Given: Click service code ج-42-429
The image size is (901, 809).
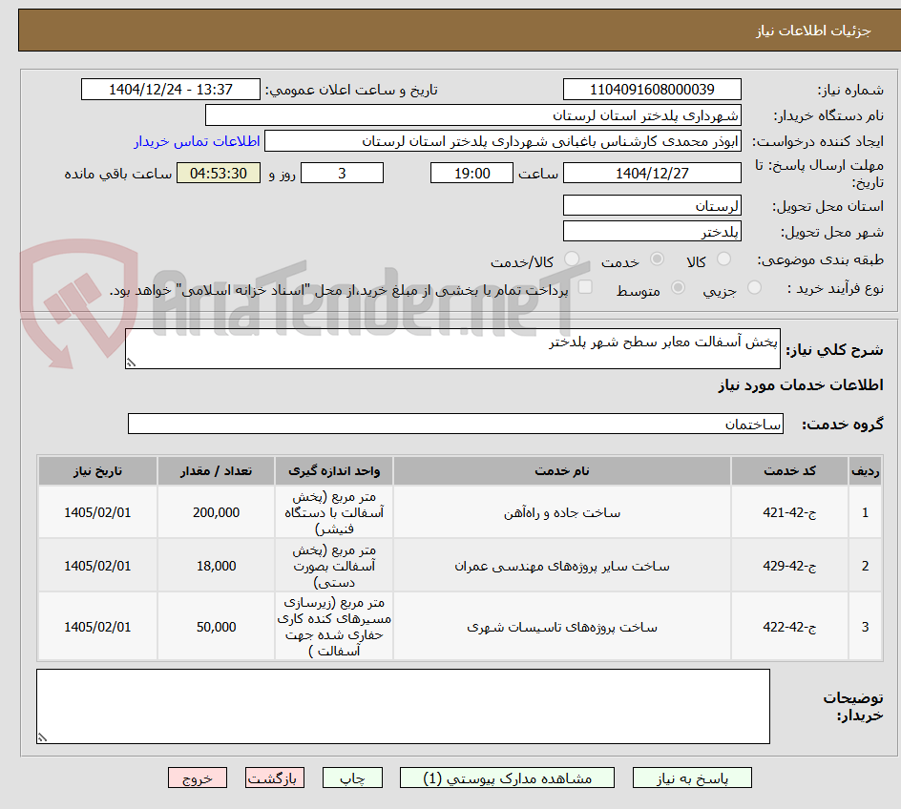Looking at the screenshot, I should [x=789, y=566].
